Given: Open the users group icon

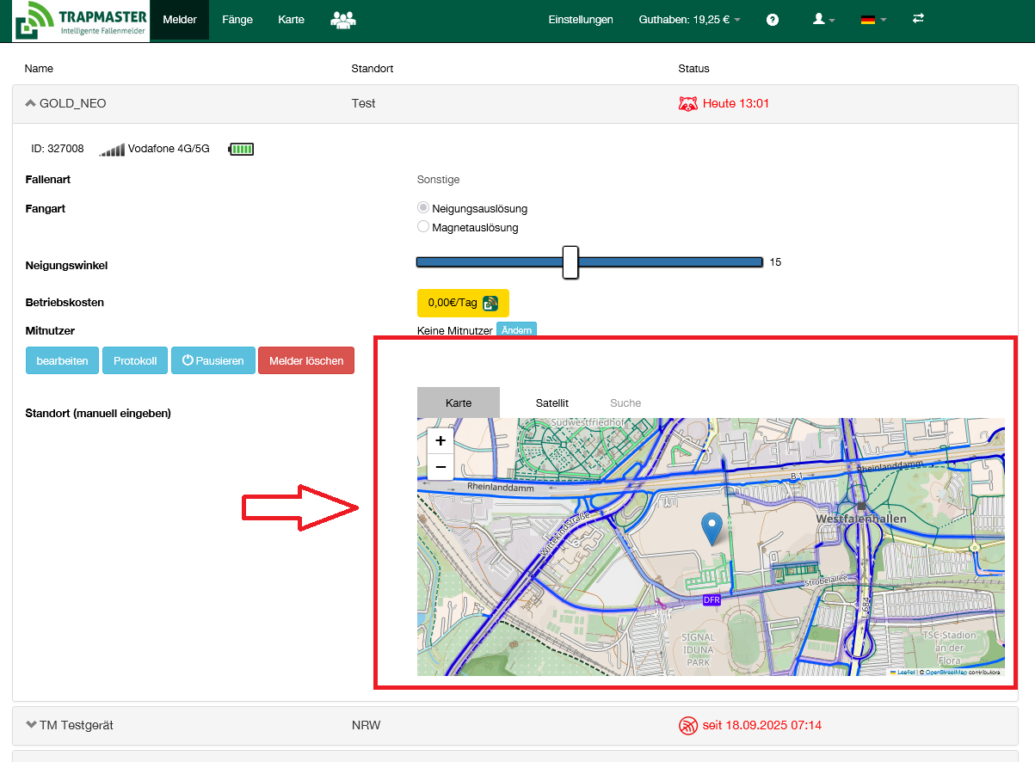Looking at the screenshot, I should click(x=343, y=20).
